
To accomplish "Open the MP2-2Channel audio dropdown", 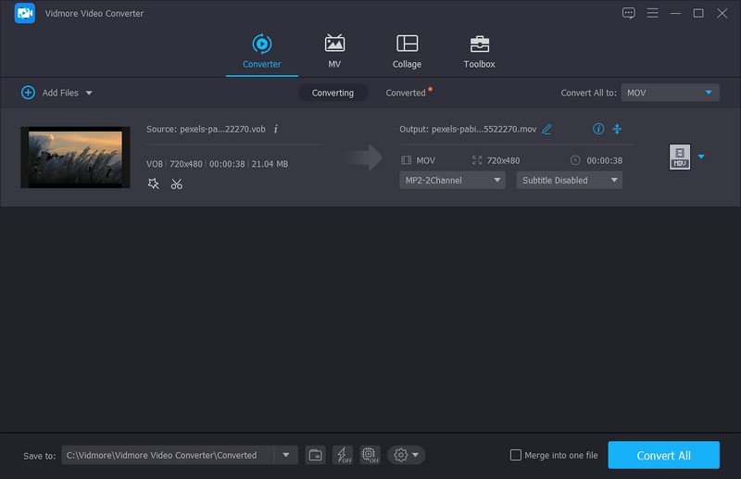I will pyautogui.click(x=453, y=181).
